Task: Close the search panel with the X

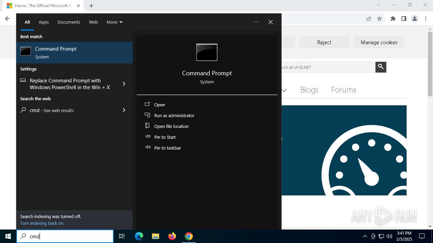Action: [x=271, y=22]
